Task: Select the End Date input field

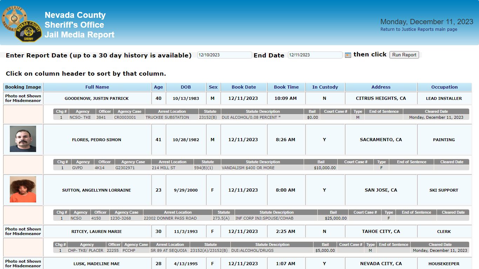Action: coord(315,55)
